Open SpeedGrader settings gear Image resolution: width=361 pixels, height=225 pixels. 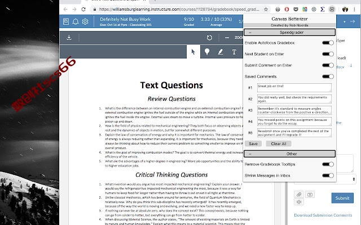[x=85, y=21]
